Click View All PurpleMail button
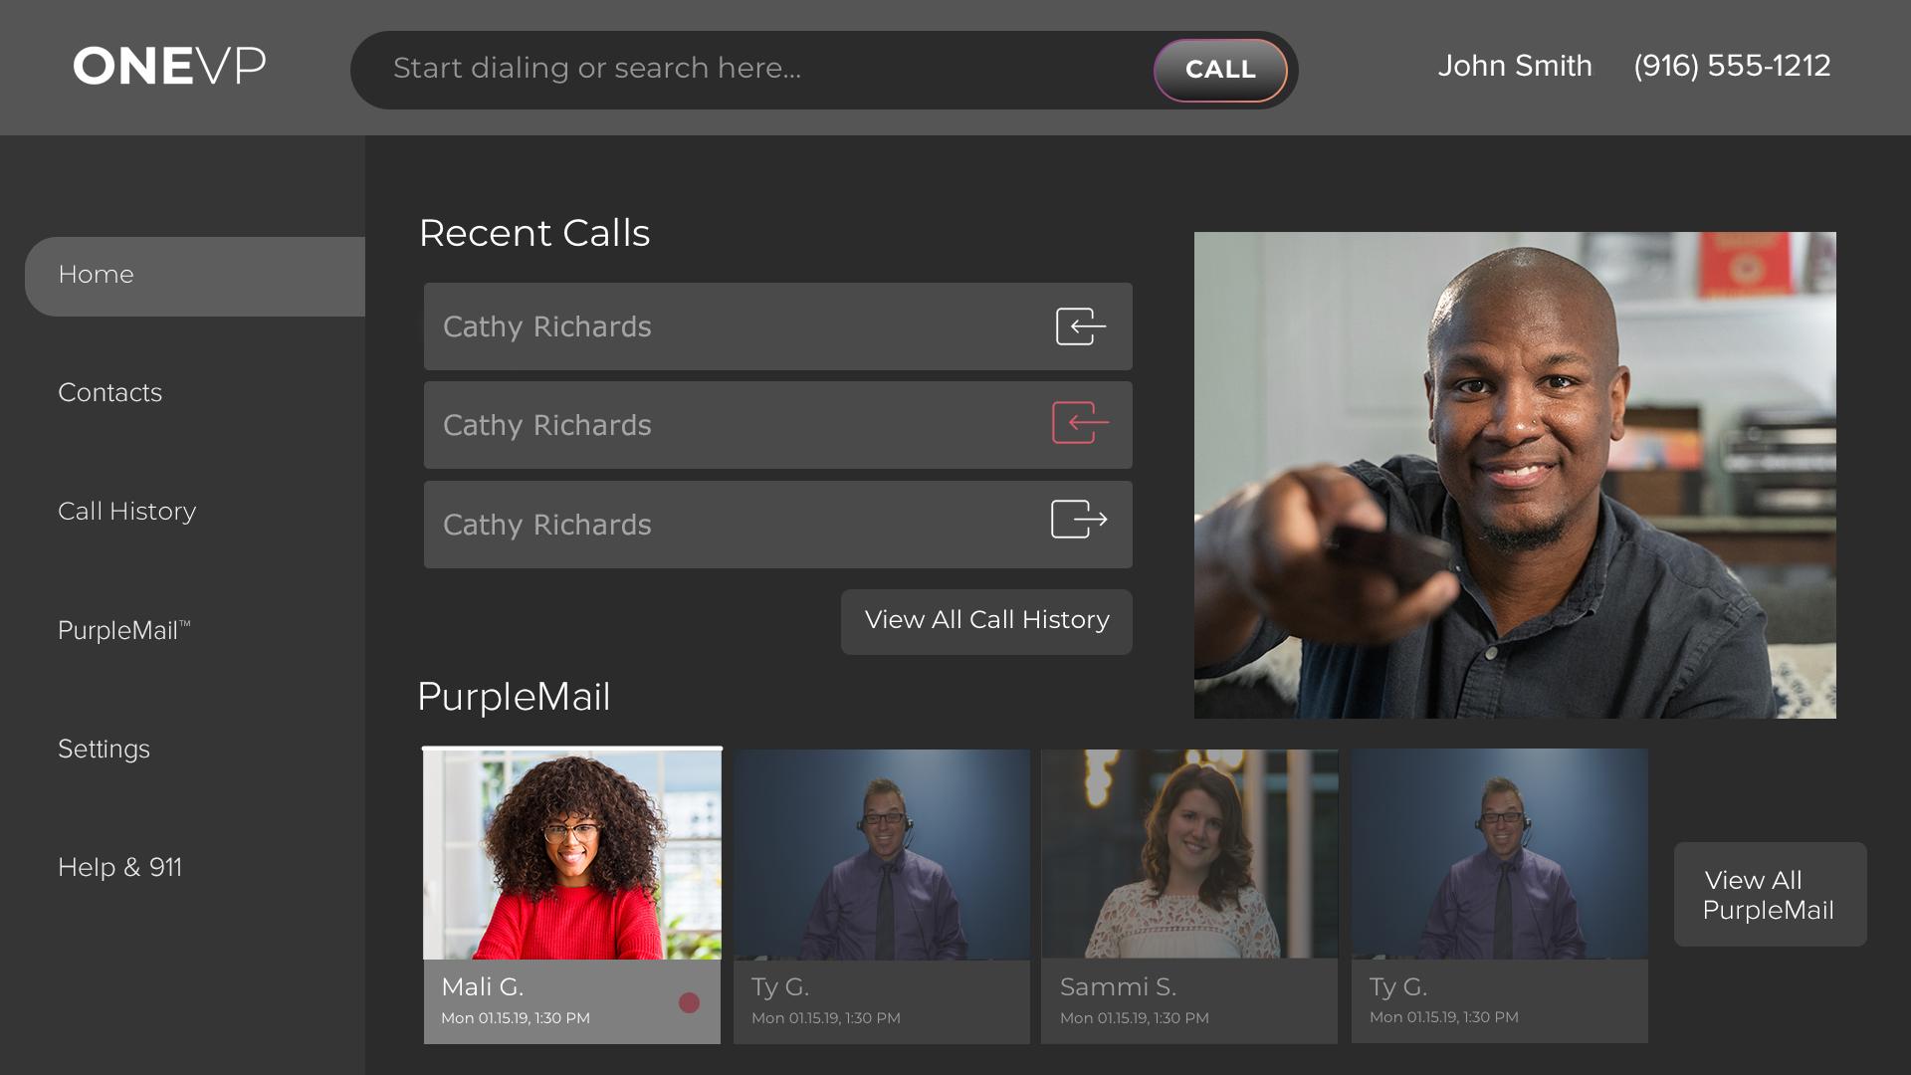 1770,894
